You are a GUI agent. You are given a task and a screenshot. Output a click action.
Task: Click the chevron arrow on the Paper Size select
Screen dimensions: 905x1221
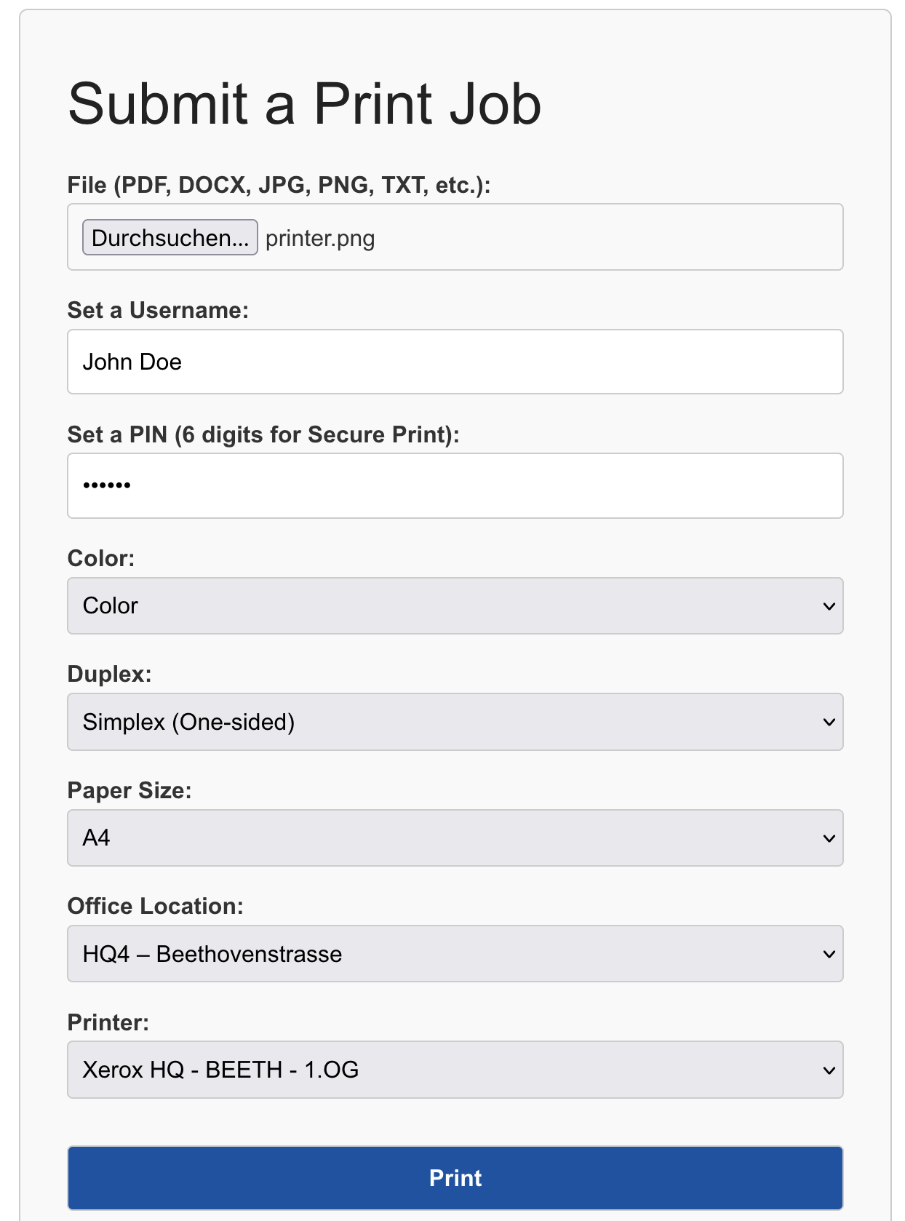[x=829, y=838]
